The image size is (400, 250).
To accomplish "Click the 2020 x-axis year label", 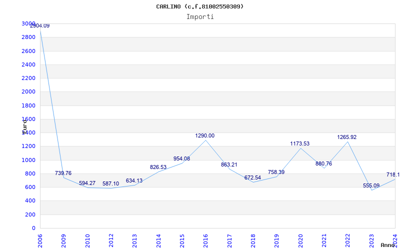I will 300,241.
